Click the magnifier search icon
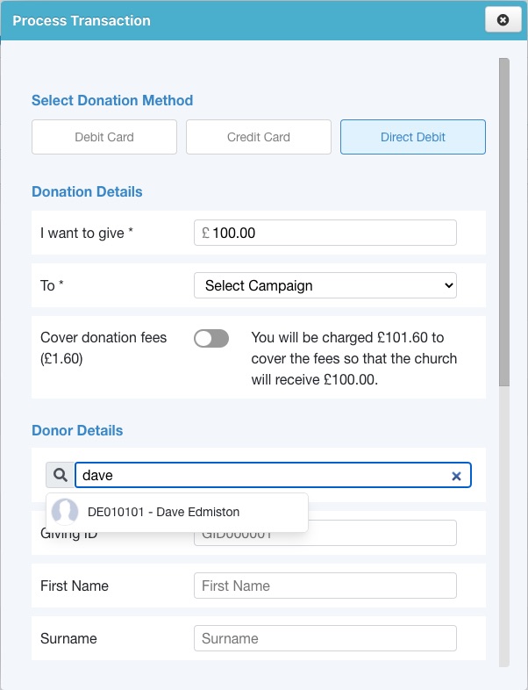Viewport: 528px width, 690px height. (x=61, y=475)
